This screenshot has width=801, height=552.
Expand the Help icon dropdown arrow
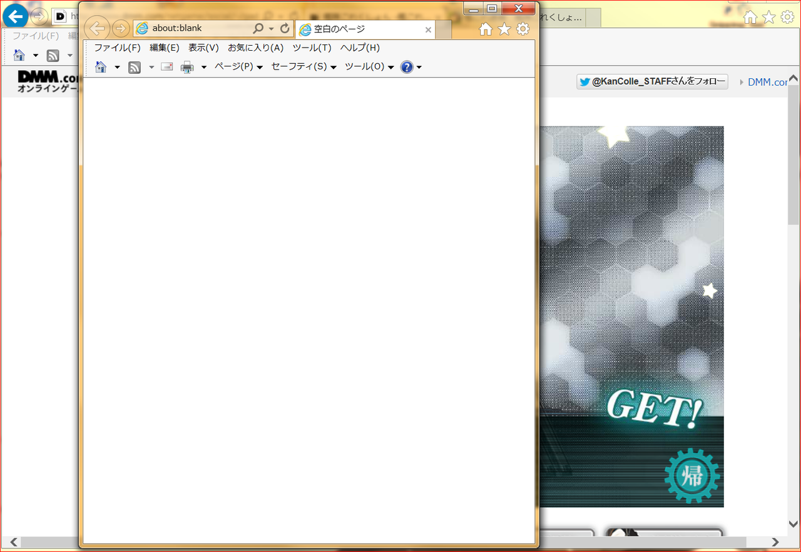[419, 68]
